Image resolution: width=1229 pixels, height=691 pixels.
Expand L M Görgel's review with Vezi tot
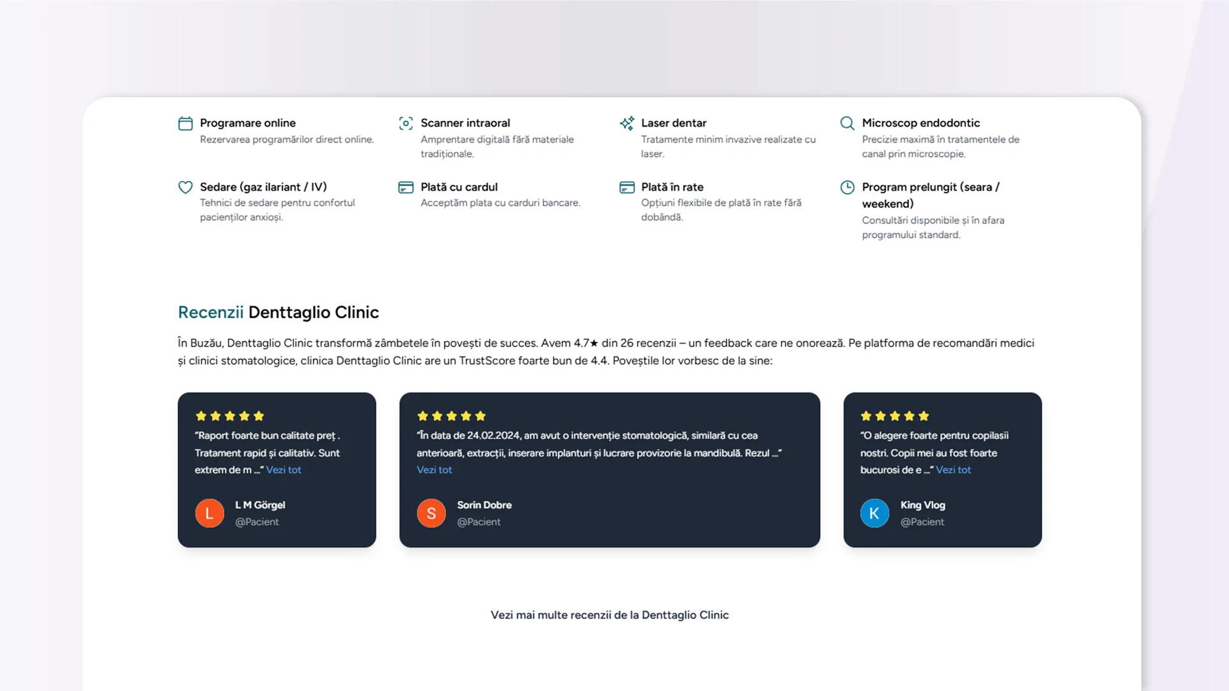click(x=284, y=470)
